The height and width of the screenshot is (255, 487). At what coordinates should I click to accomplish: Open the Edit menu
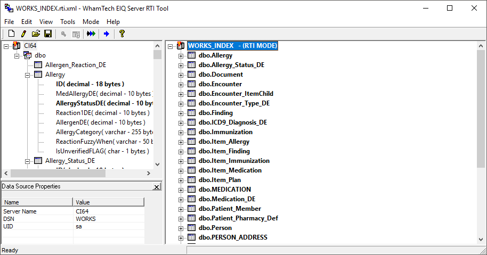[x=27, y=22]
